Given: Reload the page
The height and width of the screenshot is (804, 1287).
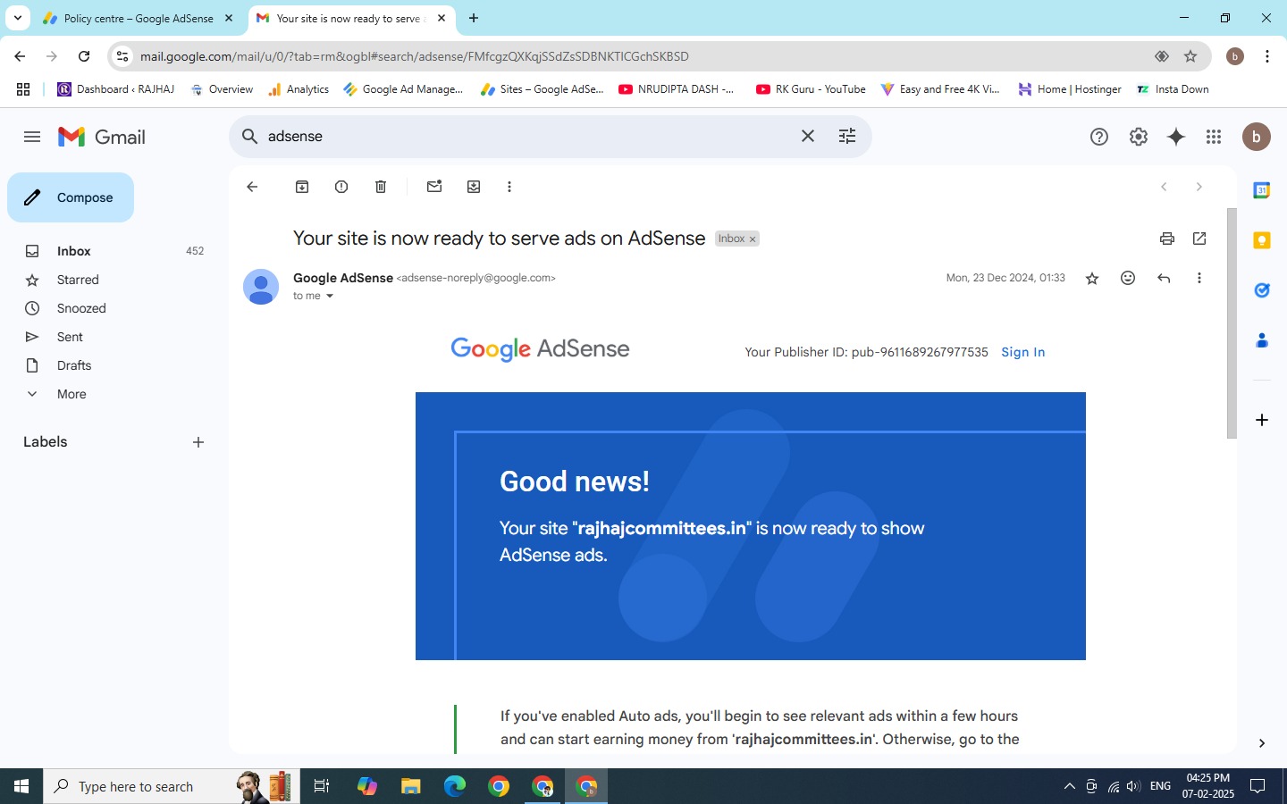Looking at the screenshot, I should coord(84,56).
